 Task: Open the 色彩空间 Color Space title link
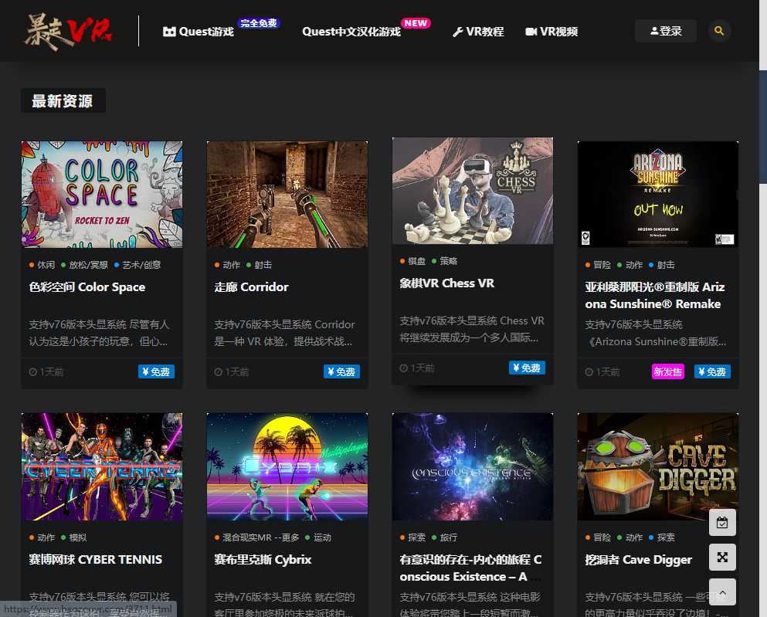pos(87,287)
